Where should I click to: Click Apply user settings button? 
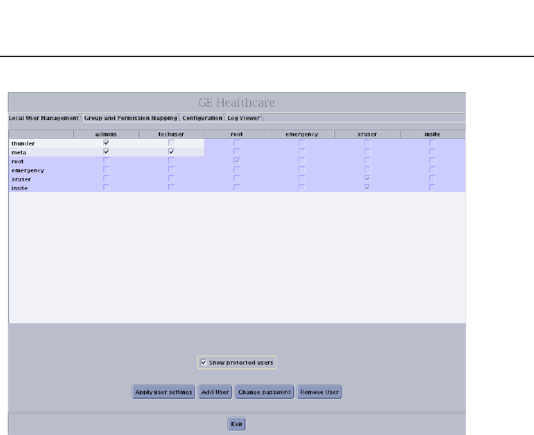pyautogui.click(x=163, y=392)
